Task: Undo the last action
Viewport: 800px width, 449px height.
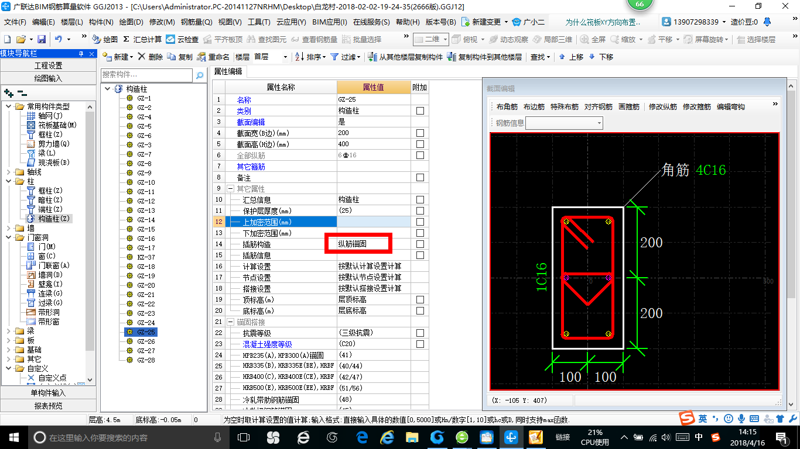Action: pos(59,39)
